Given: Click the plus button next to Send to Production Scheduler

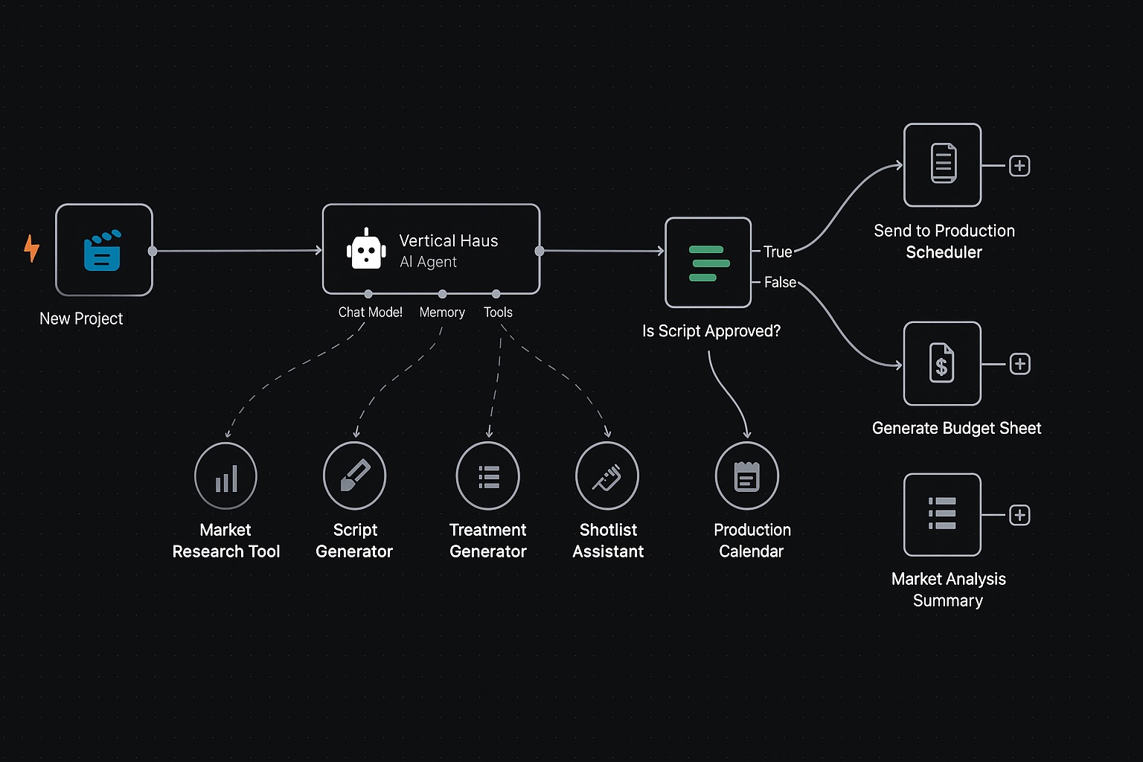Looking at the screenshot, I should coord(1019,165).
